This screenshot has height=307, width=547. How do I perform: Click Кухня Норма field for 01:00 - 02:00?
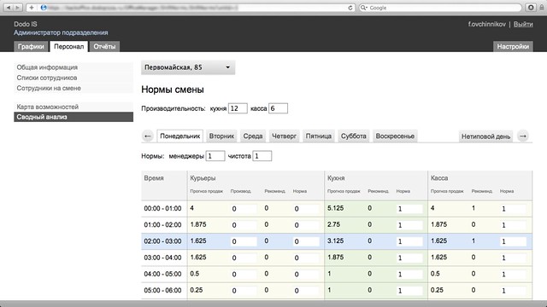click(409, 225)
